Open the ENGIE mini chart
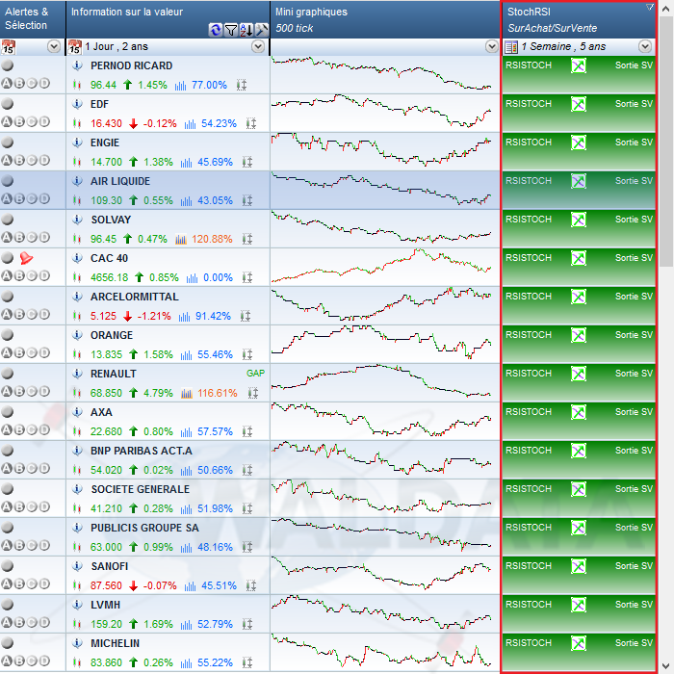 (385, 152)
